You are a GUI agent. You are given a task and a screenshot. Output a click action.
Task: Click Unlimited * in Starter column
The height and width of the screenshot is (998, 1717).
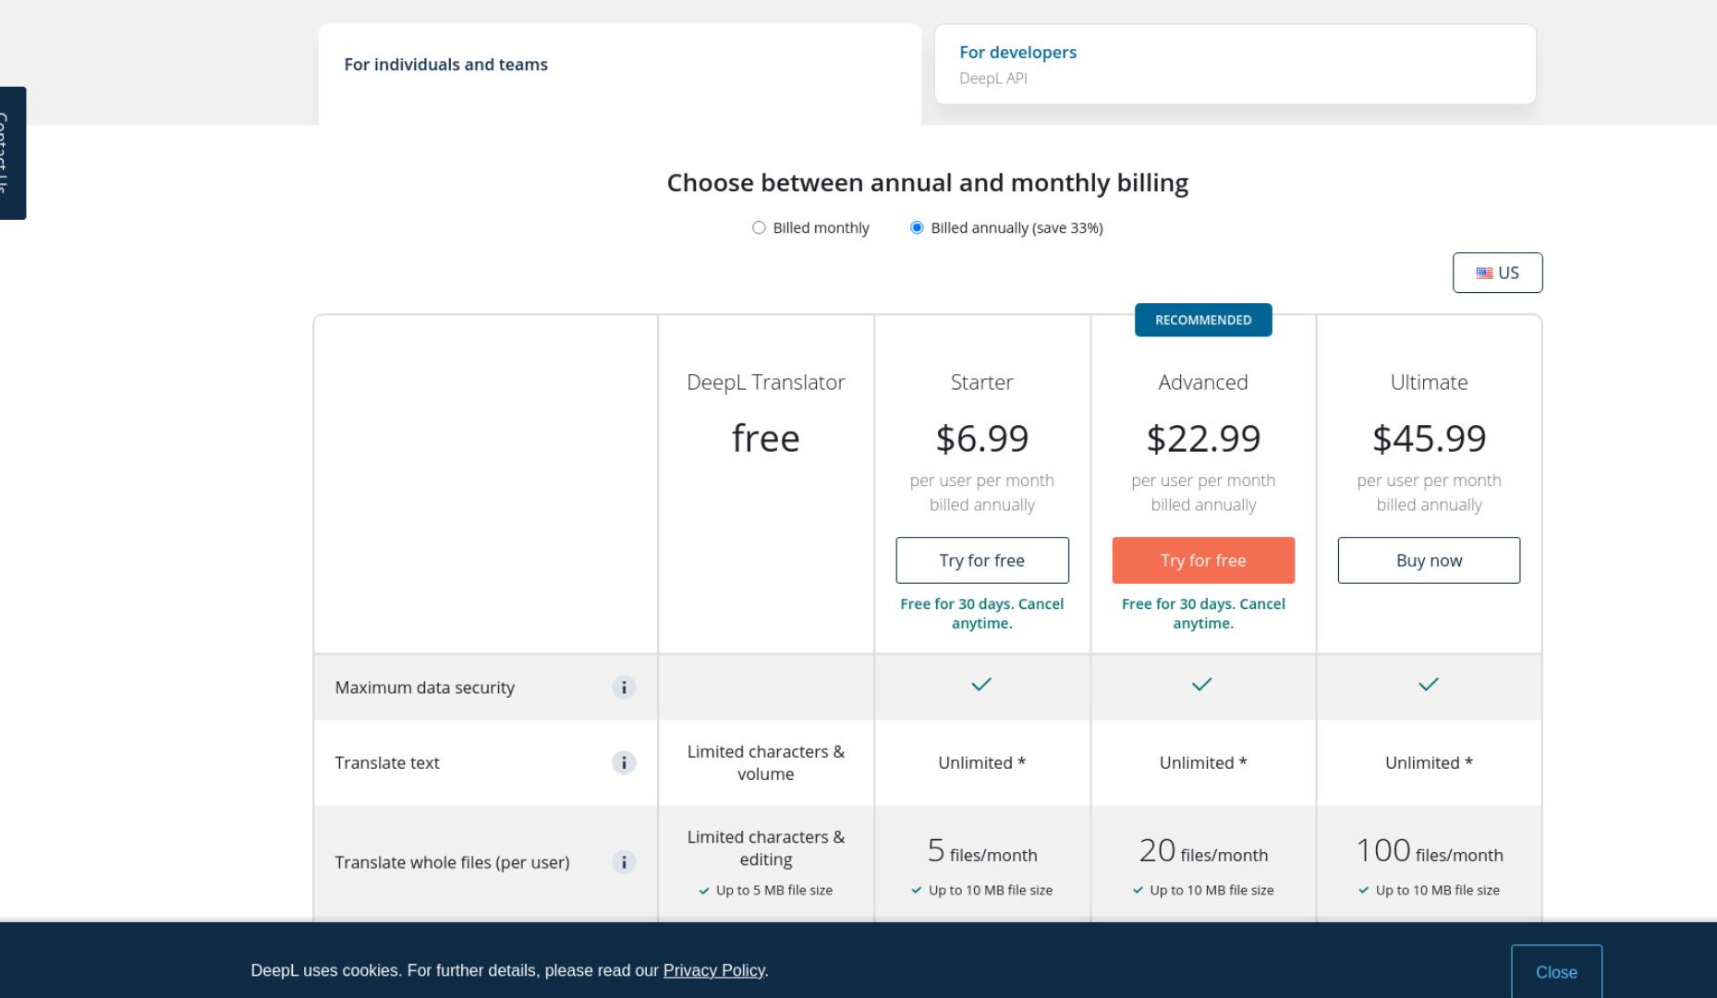point(982,763)
